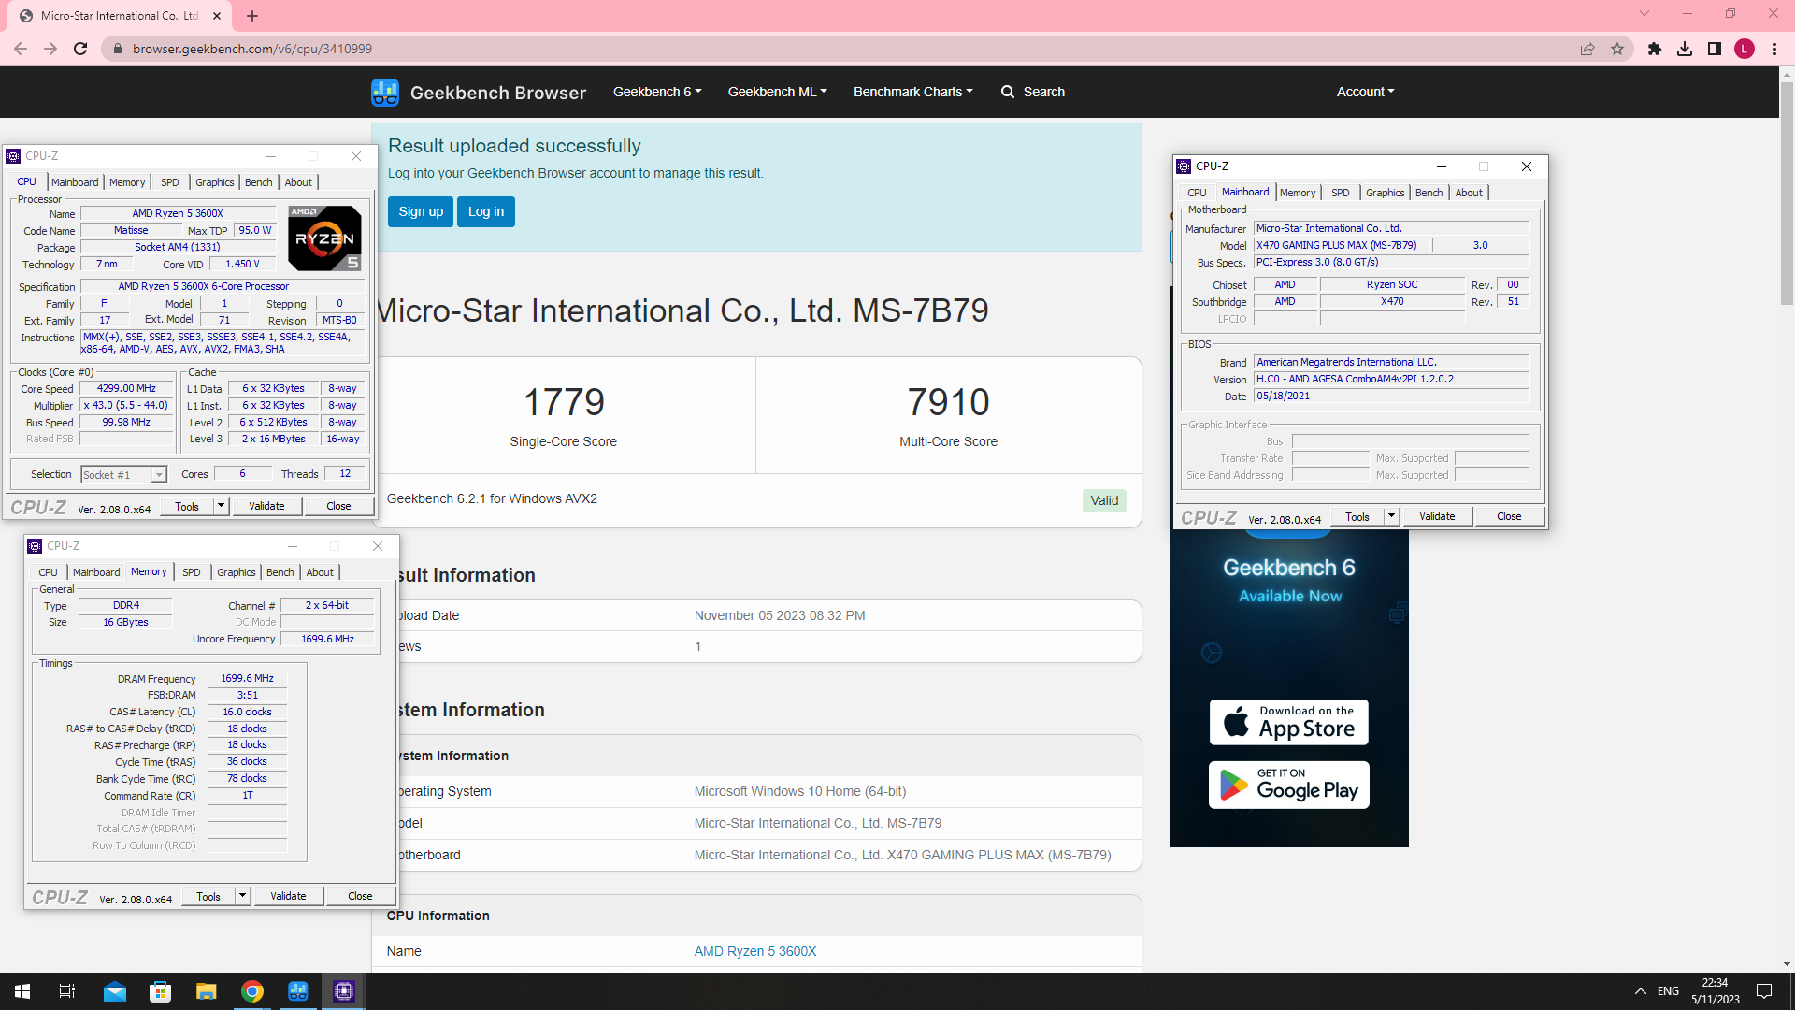Screen dimensions: 1795x1010
Task: Open Geekbench app on the taskbar
Action: click(x=298, y=991)
